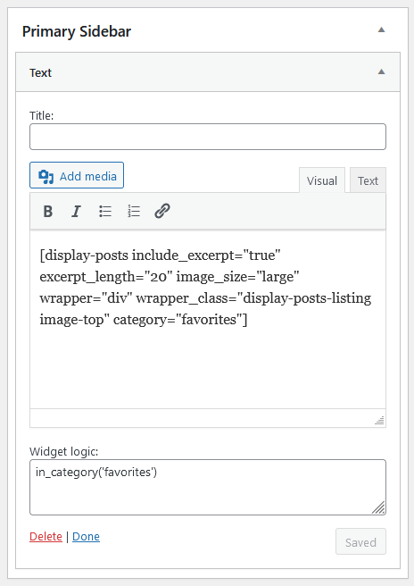Collapse the Text widget using its arrow
414x586 pixels.
(x=381, y=71)
